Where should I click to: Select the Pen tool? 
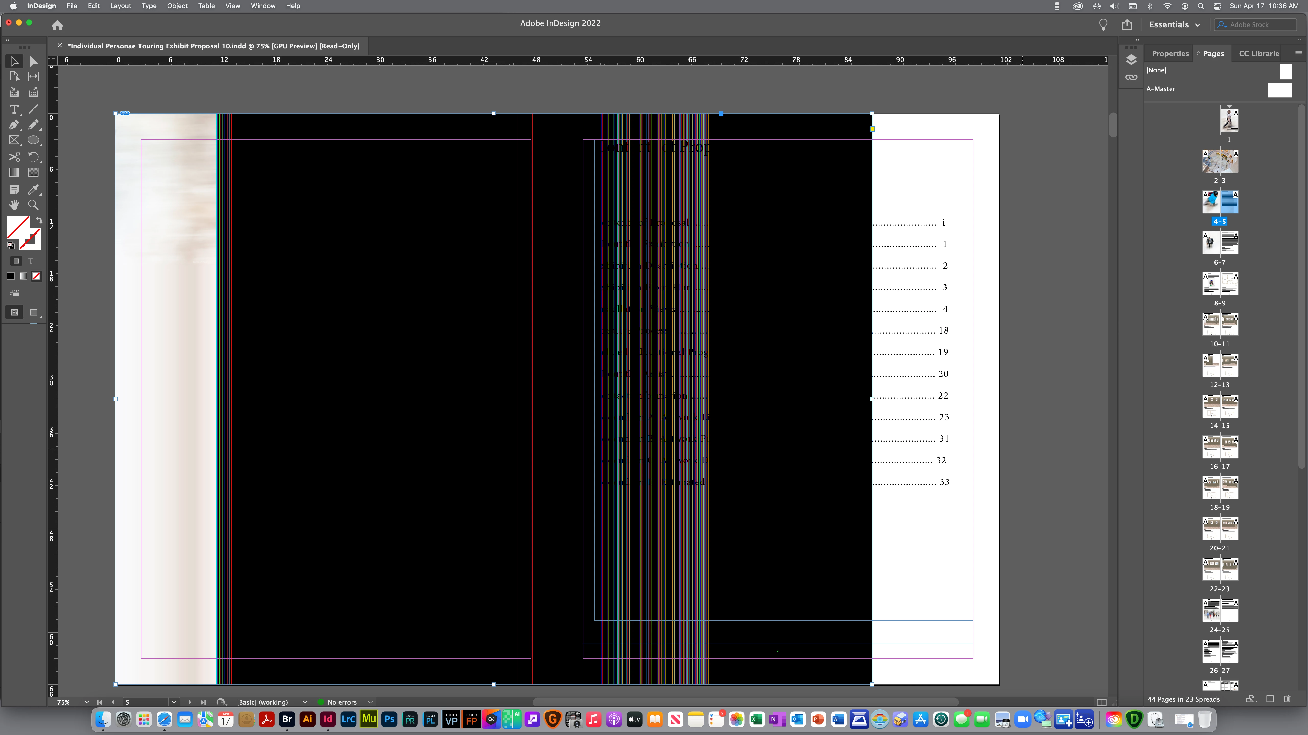[14, 125]
